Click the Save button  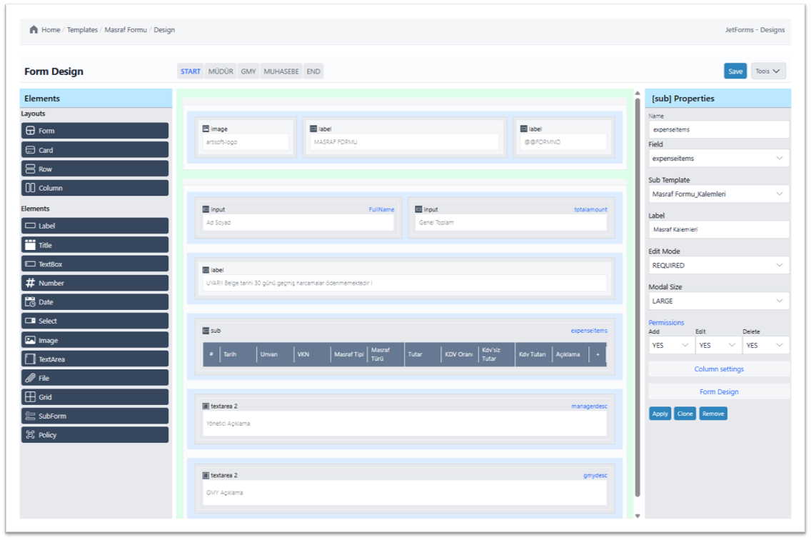tap(735, 71)
